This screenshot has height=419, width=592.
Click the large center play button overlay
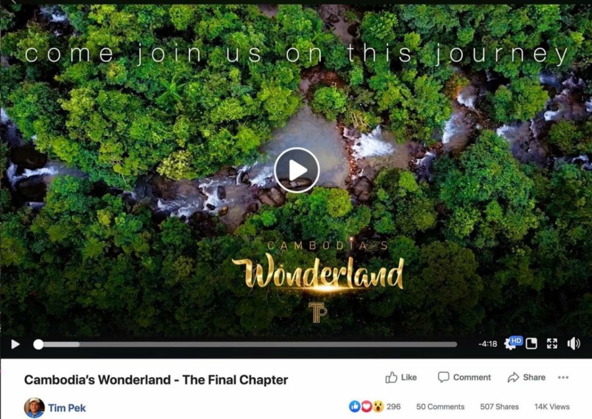297,170
